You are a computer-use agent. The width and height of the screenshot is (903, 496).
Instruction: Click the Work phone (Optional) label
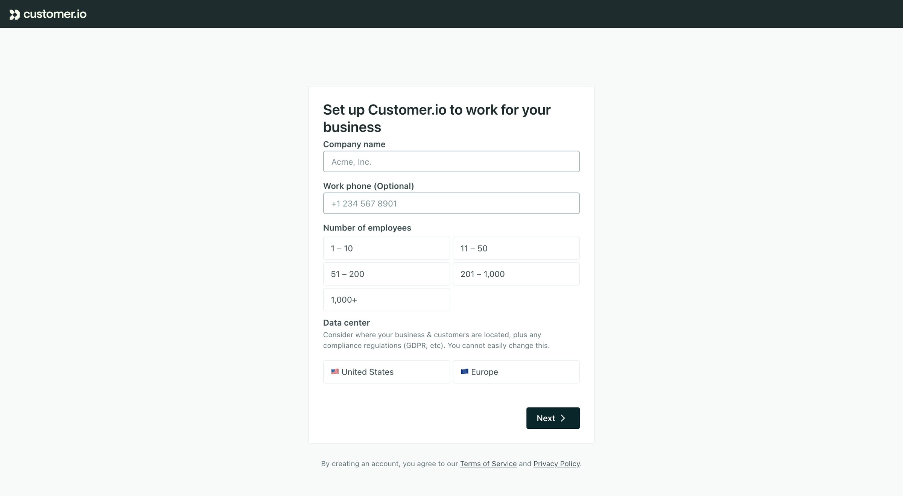point(368,186)
